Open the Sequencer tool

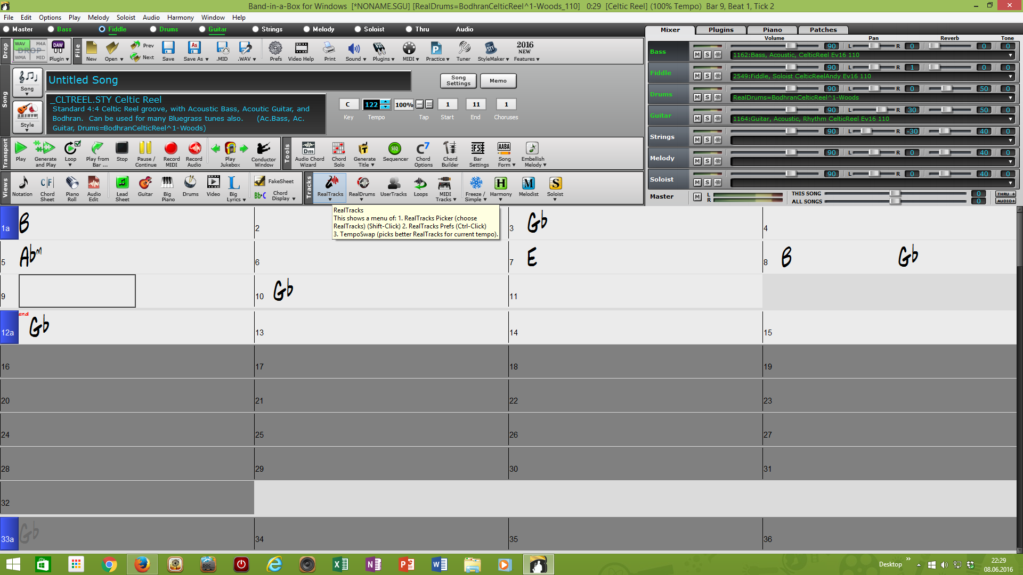click(395, 152)
